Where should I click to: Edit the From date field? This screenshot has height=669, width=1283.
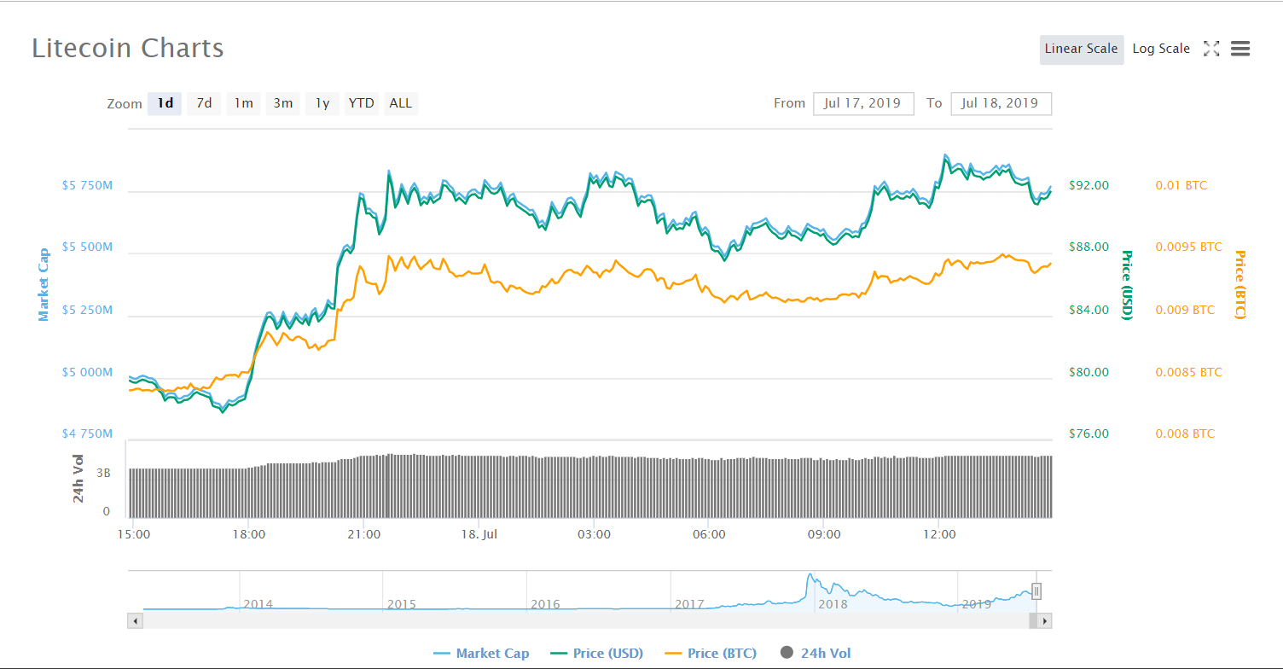coord(863,103)
